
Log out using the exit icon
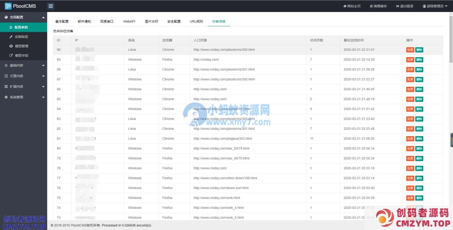pos(397,6)
